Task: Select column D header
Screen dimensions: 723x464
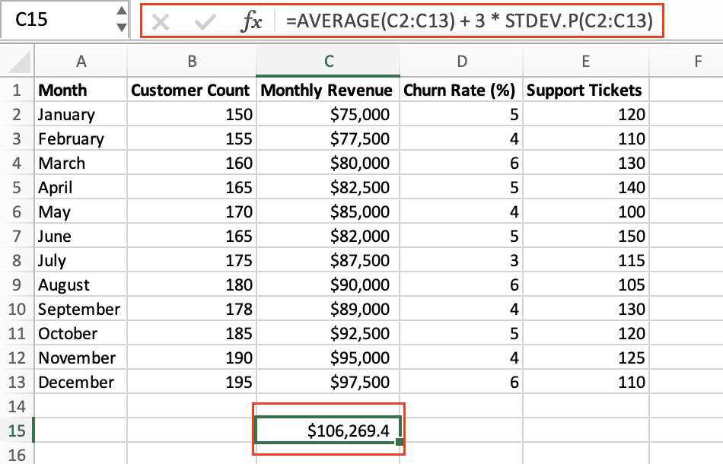Action: (461, 62)
